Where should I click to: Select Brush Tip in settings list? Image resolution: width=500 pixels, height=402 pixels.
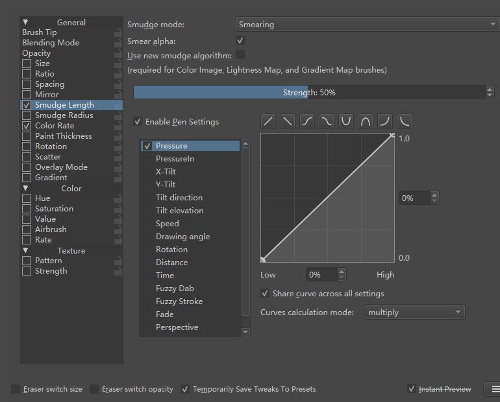(x=40, y=32)
